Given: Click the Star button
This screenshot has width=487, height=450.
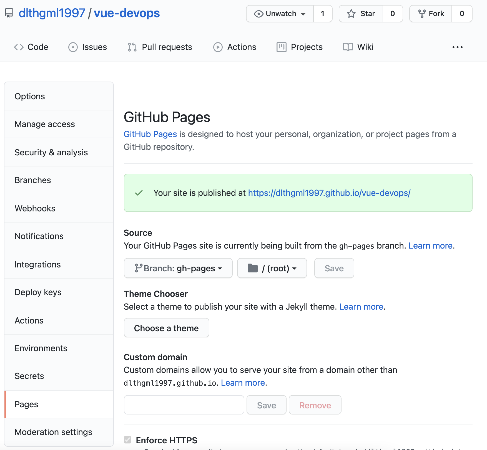Looking at the screenshot, I should (x=361, y=14).
